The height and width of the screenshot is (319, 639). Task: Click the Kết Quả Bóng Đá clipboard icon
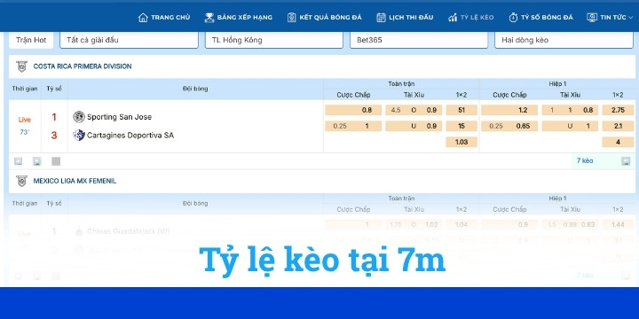point(291,18)
